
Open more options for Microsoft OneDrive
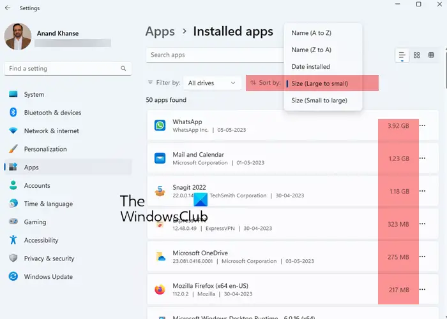click(x=423, y=257)
